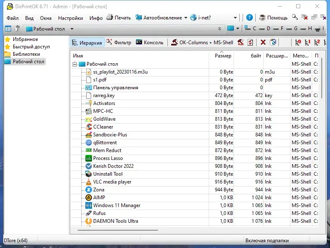Image resolution: width=330 pixels, height=248 pixels.
Task: Click the vertical scrollbar of the file list
Action: [322, 78]
